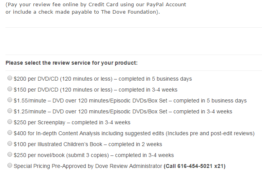This screenshot has width=262, height=173.
Task: Click the $150 DVD/CD '3-4 weeks' label text
Action: [96, 90]
